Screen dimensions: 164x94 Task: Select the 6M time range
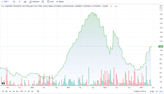[x=17, y=91]
